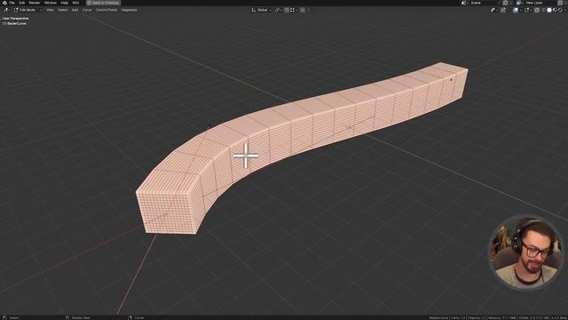This screenshot has height=320, width=568.
Task: Open the Scene browse icon
Action: pos(464,3)
